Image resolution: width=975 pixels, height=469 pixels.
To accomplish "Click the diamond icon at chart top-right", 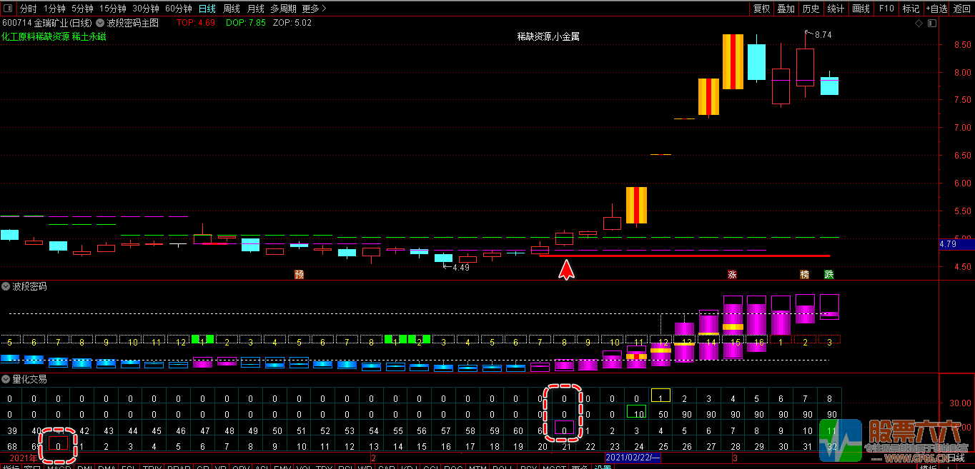I will (919, 24).
